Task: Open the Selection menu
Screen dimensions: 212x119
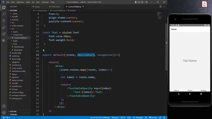Action: coord(20,2)
